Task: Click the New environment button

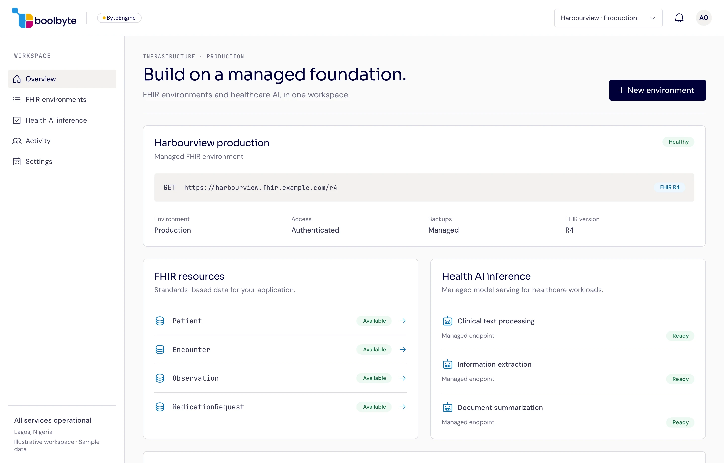Action: [x=657, y=90]
